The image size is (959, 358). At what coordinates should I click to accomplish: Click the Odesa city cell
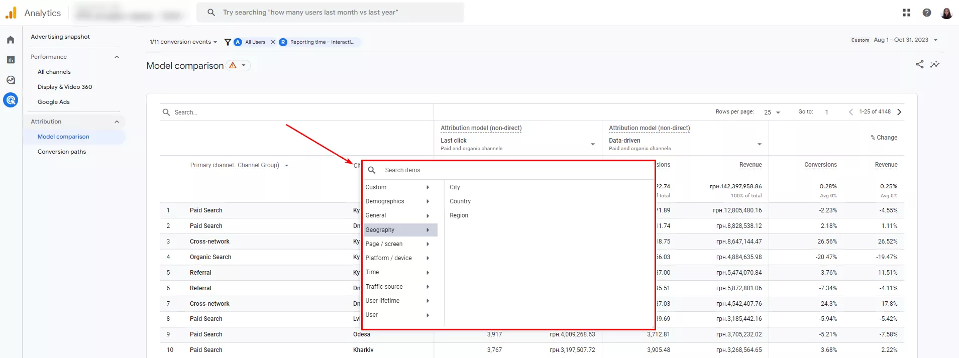pyautogui.click(x=362, y=334)
